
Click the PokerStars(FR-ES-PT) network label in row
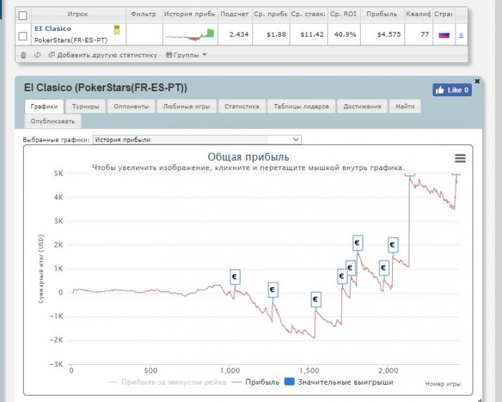(x=71, y=40)
